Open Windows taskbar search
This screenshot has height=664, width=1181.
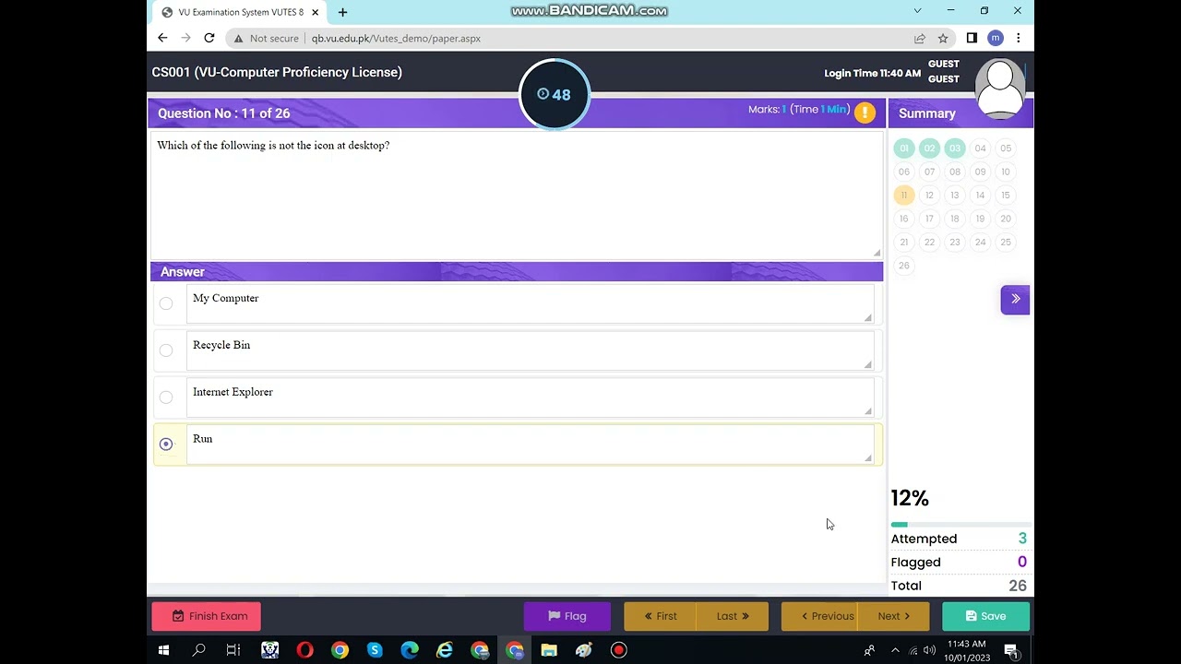click(198, 650)
